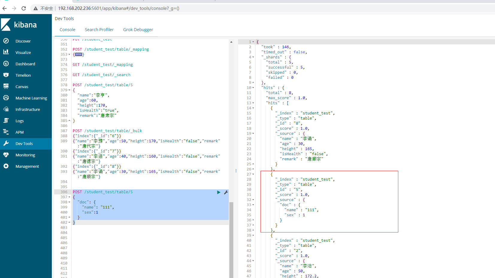This screenshot has height=278, width=495.
Task: Select Management menu item
Action: [27, 166]
